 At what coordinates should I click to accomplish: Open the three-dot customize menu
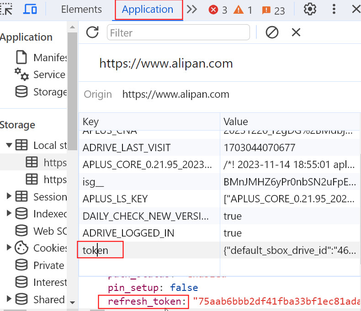[x=334, y=9]
